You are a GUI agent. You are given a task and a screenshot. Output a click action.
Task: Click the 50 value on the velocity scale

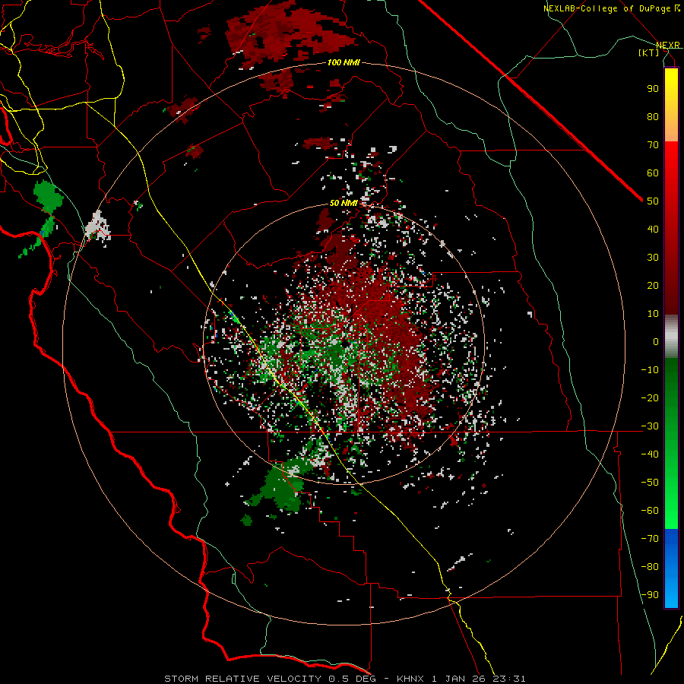click(x=653, y=201)
